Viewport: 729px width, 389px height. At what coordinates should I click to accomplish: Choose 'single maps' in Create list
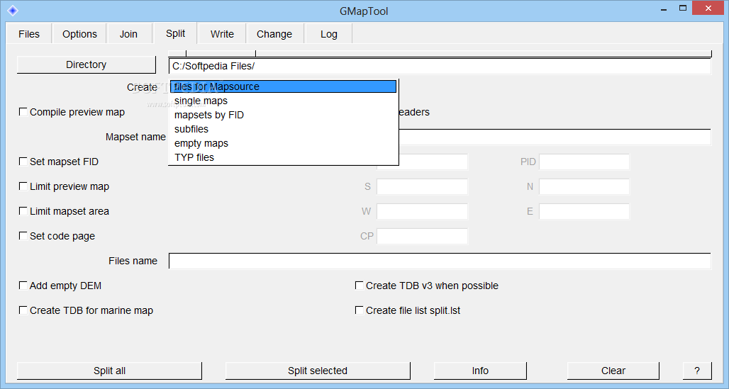[283, 101]
